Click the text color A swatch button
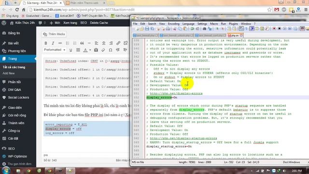This screenshot has width=309, height=174. point(85,50)
